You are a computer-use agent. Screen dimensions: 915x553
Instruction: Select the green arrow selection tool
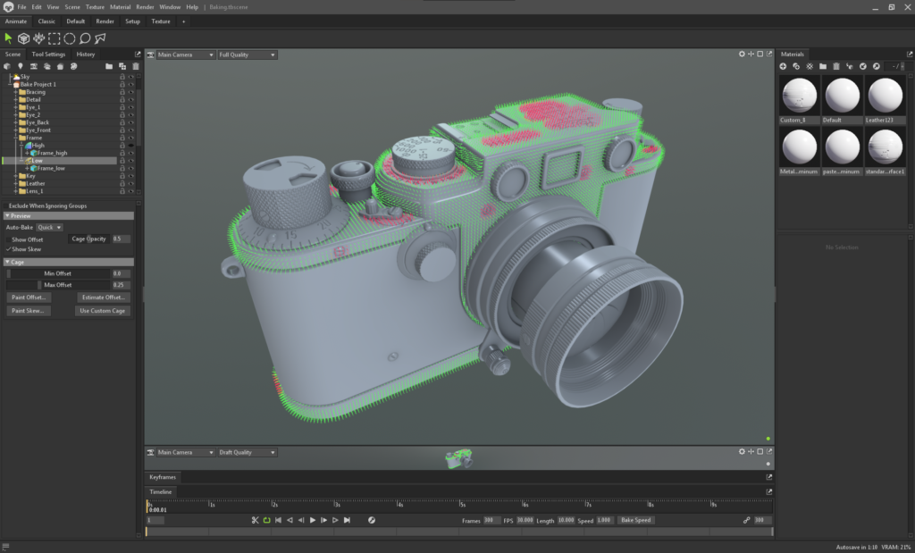pyautogui.click(x=9, y=38)
